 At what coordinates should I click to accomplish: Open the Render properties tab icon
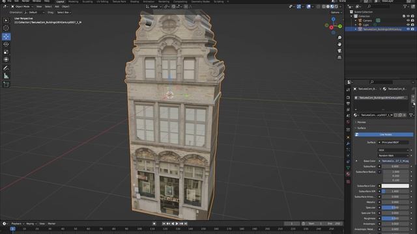348,97
